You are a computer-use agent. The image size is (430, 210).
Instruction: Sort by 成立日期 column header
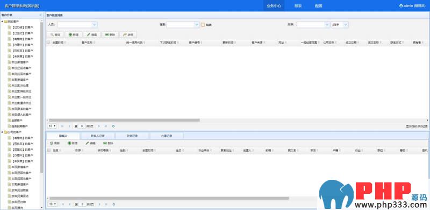352,43
